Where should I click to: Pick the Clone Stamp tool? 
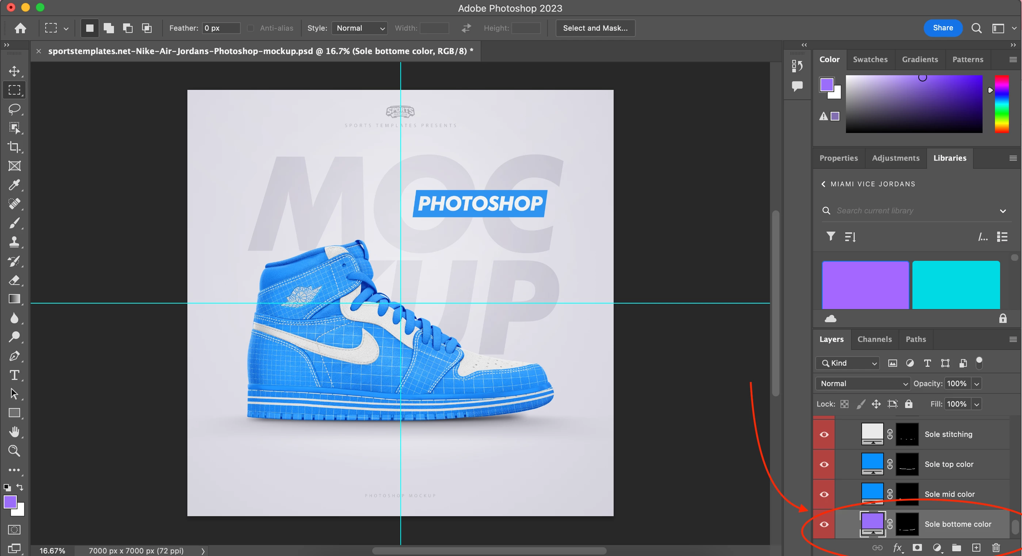14,242
